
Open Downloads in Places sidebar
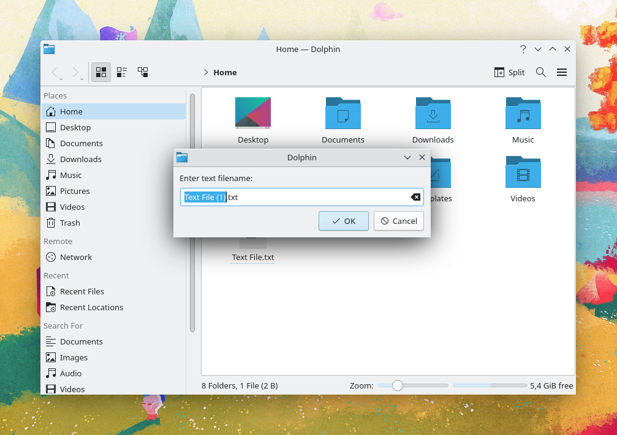click(114, 159)
